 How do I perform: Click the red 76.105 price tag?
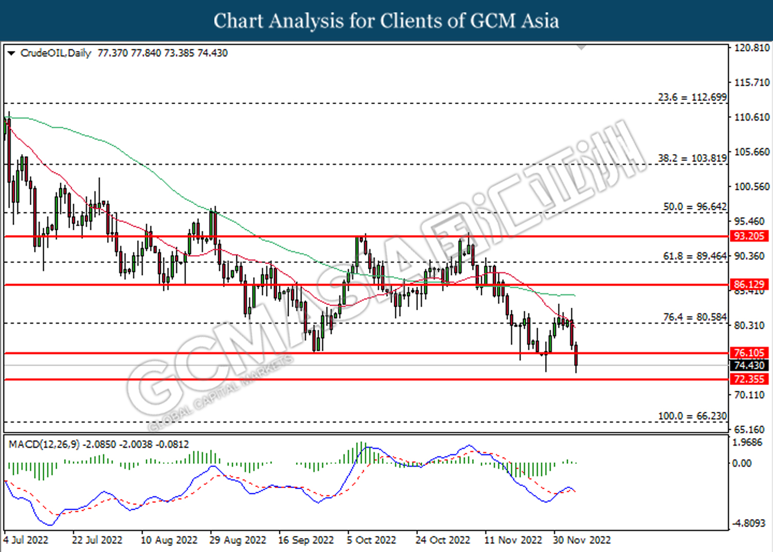coord(749,353)
